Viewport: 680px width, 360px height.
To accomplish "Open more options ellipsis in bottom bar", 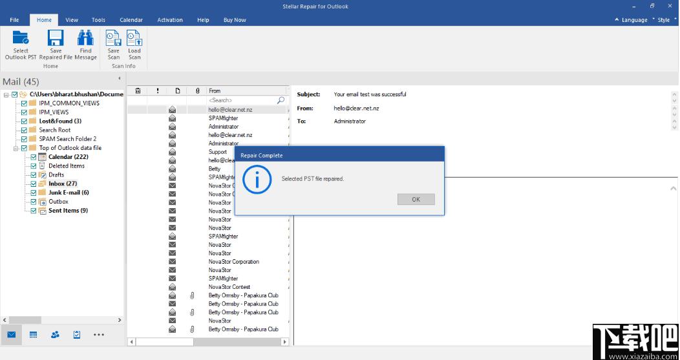I will pos(99,334).
